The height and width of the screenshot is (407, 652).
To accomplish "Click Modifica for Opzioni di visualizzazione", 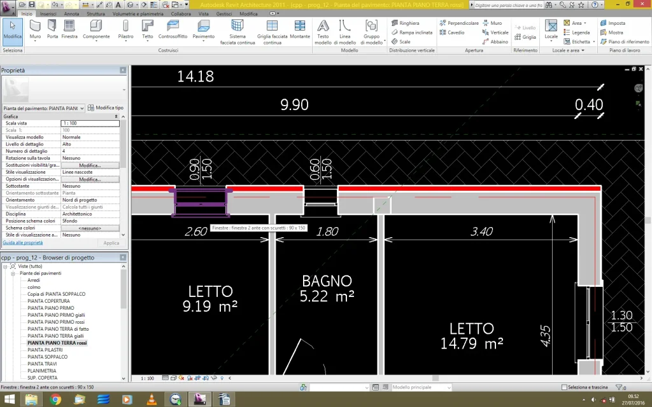I will click(x=90, y=179).
